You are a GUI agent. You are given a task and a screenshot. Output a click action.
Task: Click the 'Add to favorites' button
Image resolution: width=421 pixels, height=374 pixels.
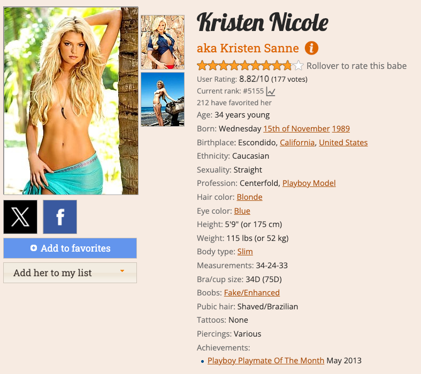[x=70, y=248]
